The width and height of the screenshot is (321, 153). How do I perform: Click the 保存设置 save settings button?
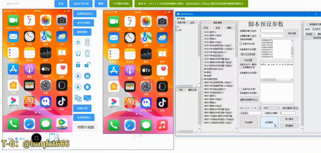point(292,33)
